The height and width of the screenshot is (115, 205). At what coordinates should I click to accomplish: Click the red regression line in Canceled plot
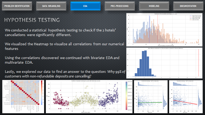185,102
